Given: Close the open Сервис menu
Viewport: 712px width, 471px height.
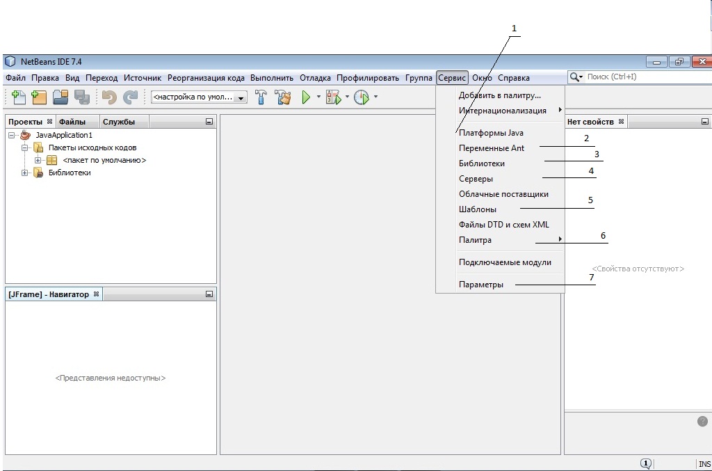Looking at the screenshot, I should tap(452, 78).
